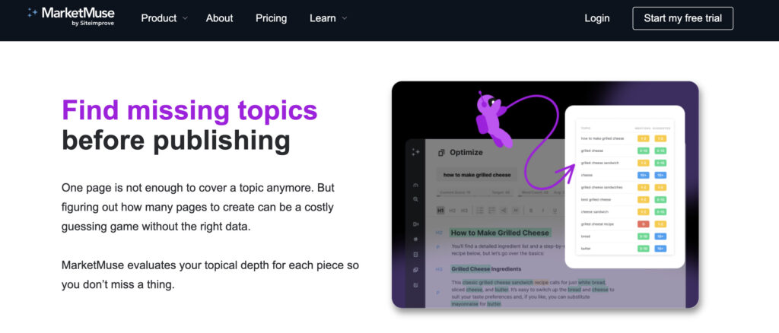Apply the H1 heading format button
Viewport: 779px width, 333px height.
click(x=440, y=210)
